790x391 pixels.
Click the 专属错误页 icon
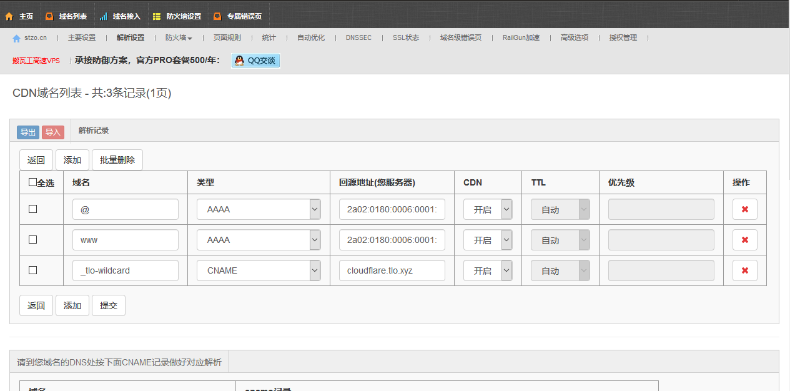[217, 16]
